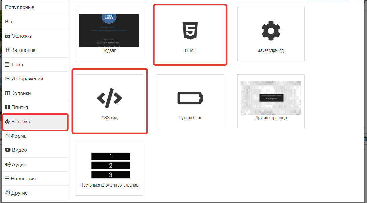Open the Текст category
367x203 pixels.
35,64
